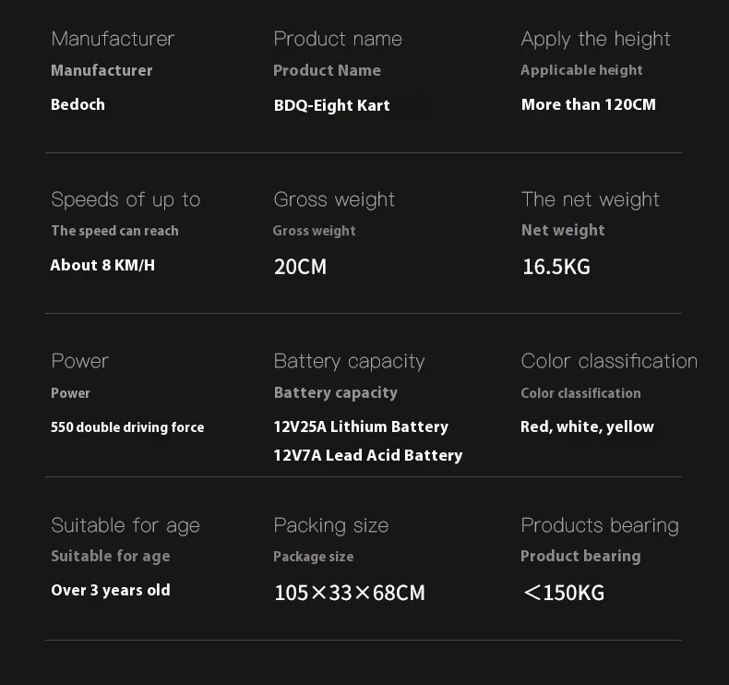Viewport: 729px width, 685px height.
Task: Click the large Battery capacity heading
Action: (x=349, y=361)
